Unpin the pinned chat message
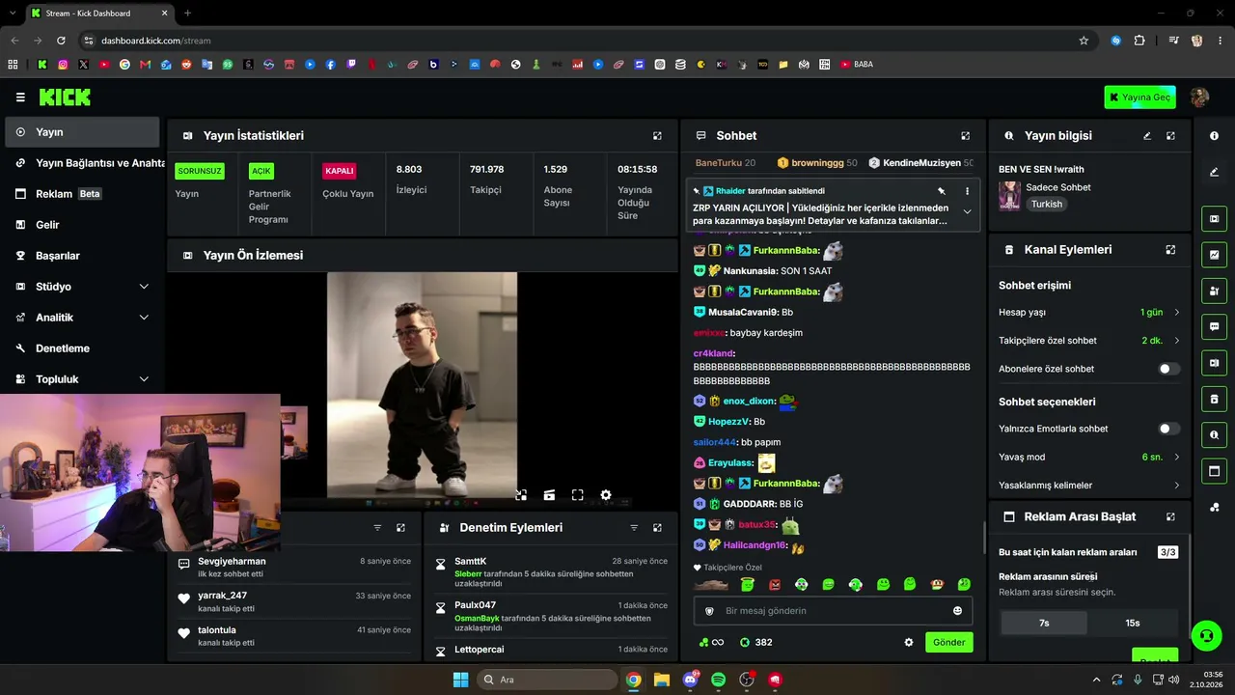This screenshot has height=695, width=1235. tap(942, 191)
